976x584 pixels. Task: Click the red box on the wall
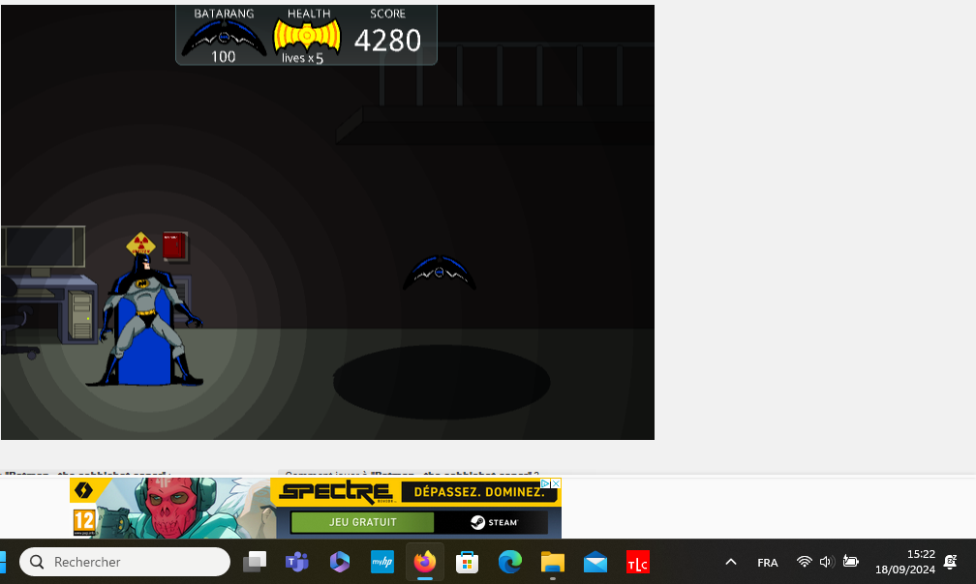pyautogui.click(x=174, y=246)
